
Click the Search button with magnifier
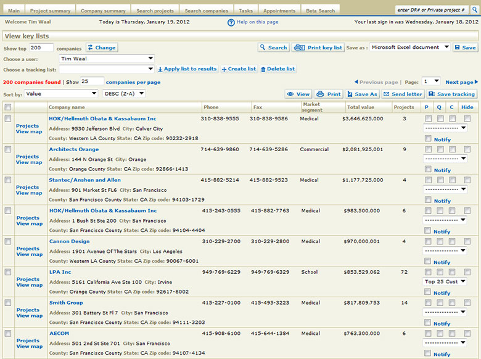click(273, 47)
